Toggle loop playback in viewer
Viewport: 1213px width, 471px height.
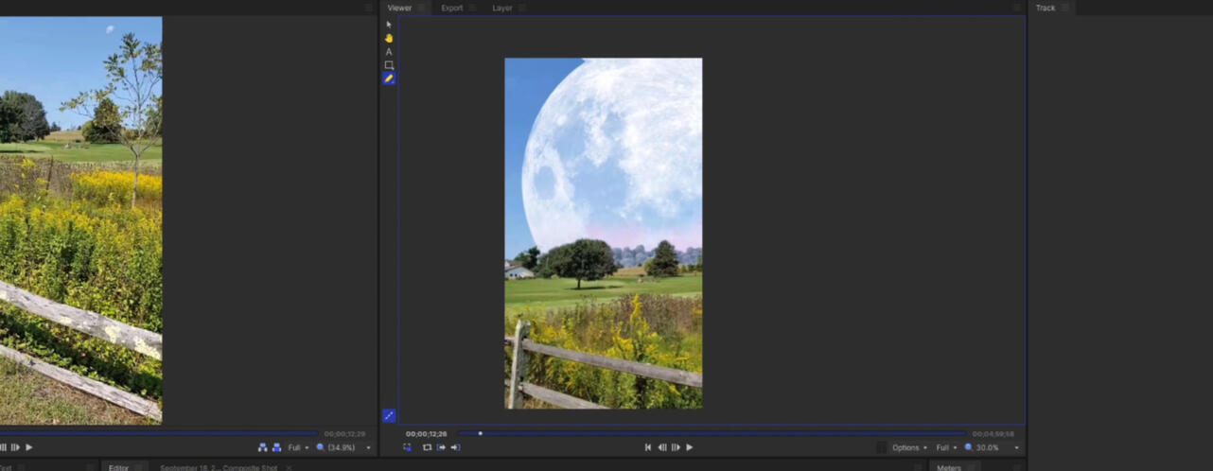(x=427, y=447)
